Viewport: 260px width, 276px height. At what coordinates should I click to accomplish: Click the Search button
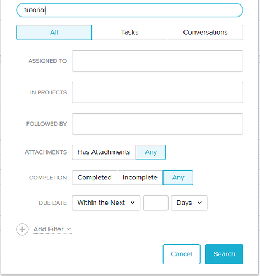click(224, 254)
